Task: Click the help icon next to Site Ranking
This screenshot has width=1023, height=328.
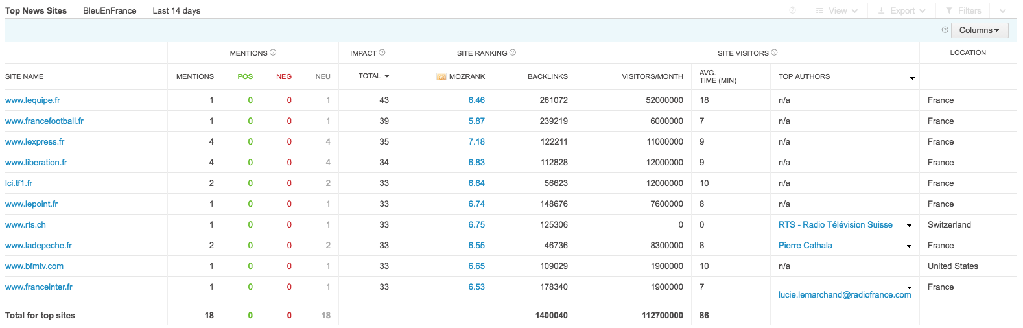Action: pos(513,53)
